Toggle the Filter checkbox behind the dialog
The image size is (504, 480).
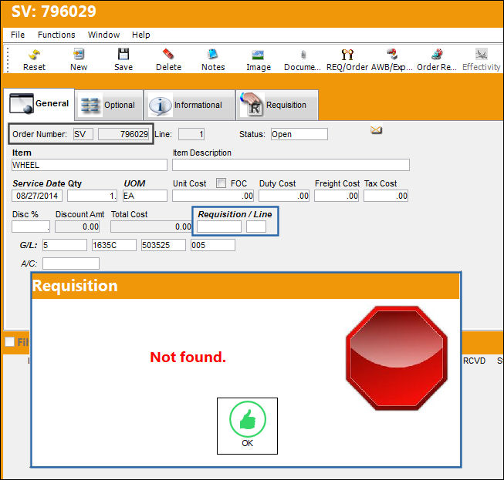(9, 342)
